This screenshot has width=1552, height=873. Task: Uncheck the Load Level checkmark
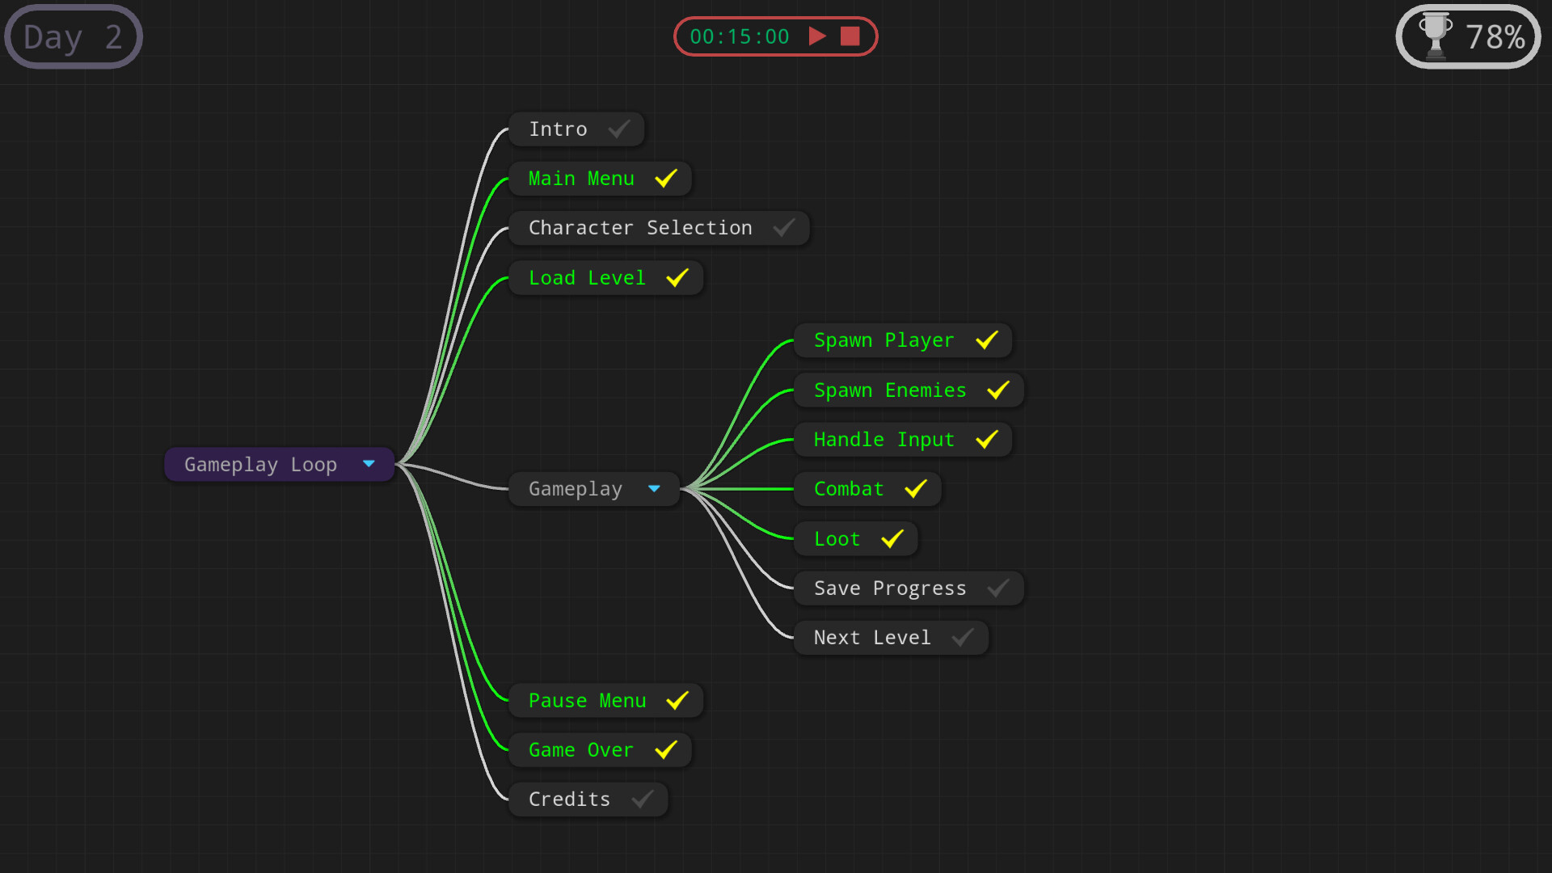[x=677, y=278]
